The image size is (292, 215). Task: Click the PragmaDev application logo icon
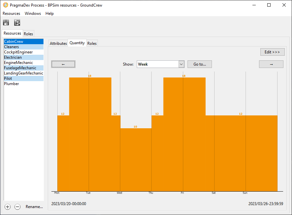tap(6, 5)
